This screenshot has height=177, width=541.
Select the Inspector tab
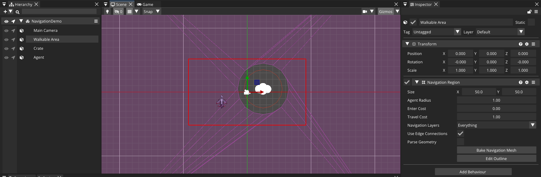pos(424,4)
